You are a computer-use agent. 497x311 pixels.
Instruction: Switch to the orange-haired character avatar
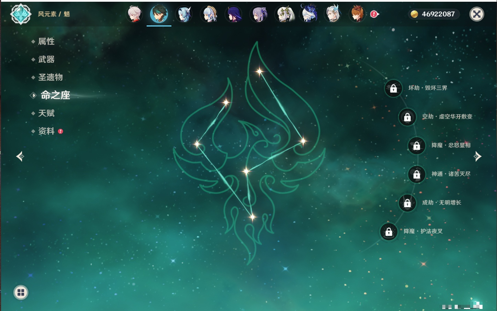pos(357,14)
